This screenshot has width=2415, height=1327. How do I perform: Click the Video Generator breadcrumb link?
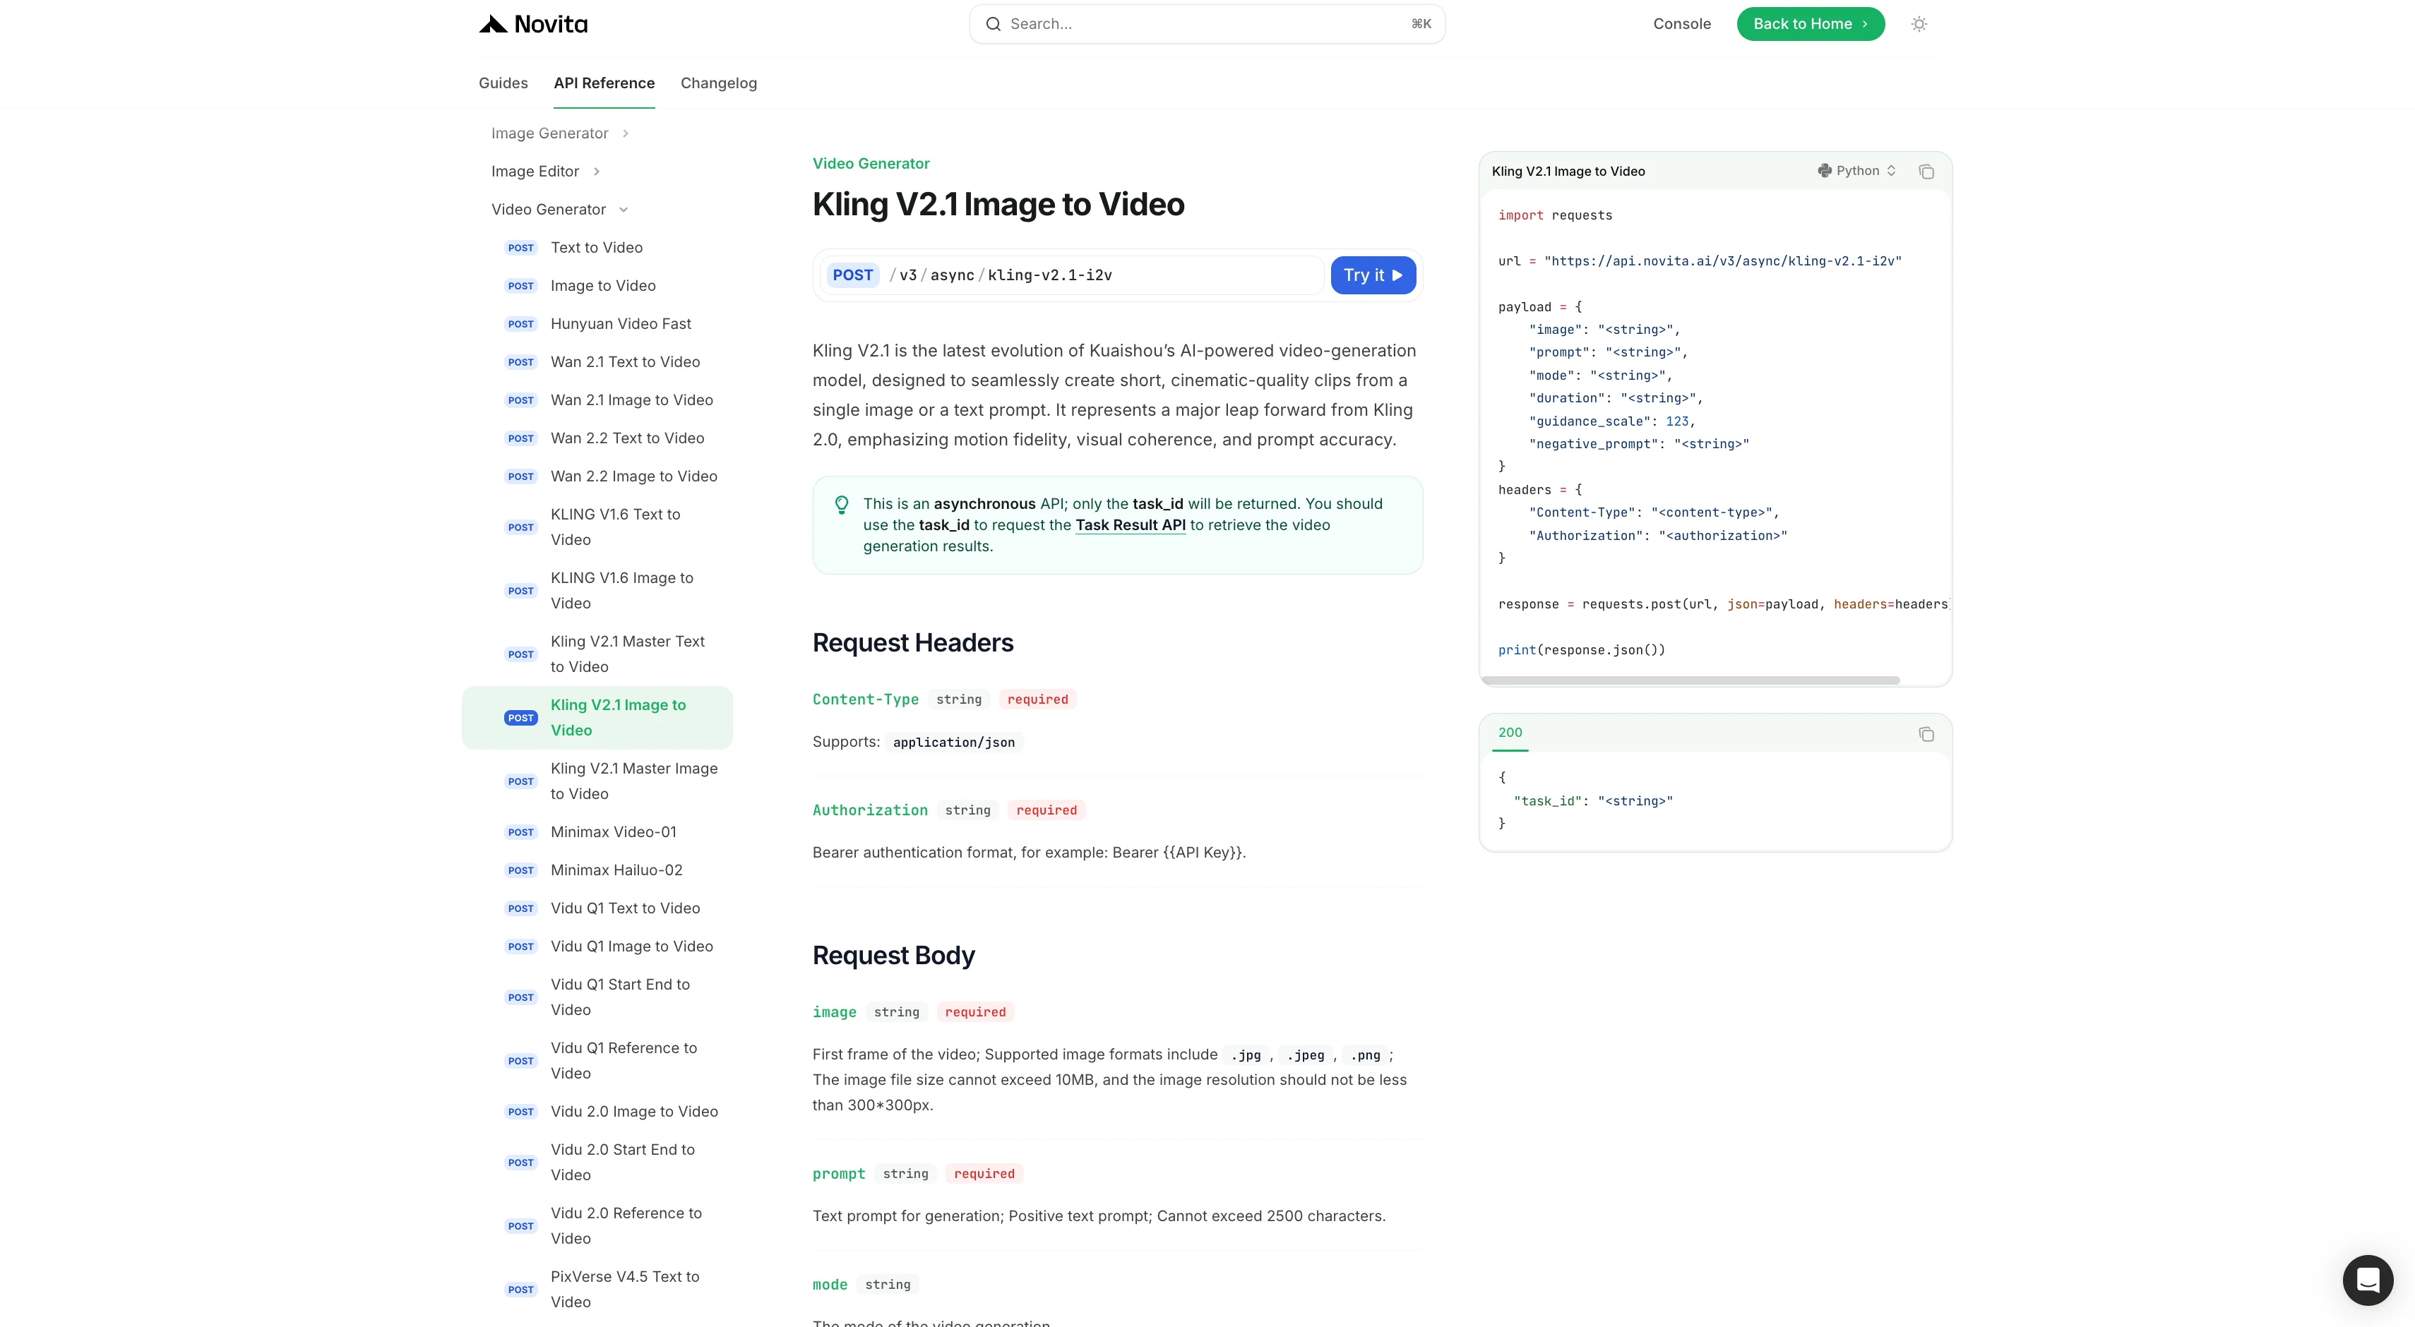(x=870, y=163)
